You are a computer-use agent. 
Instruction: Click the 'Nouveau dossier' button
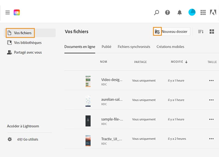point(175,31)
